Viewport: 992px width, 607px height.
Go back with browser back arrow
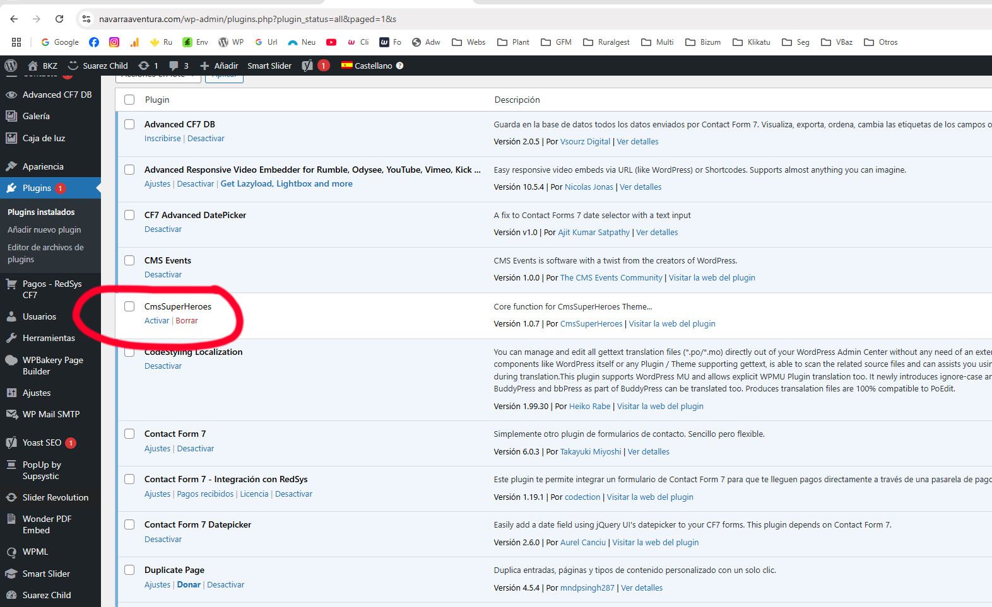[x=14, y=19]
